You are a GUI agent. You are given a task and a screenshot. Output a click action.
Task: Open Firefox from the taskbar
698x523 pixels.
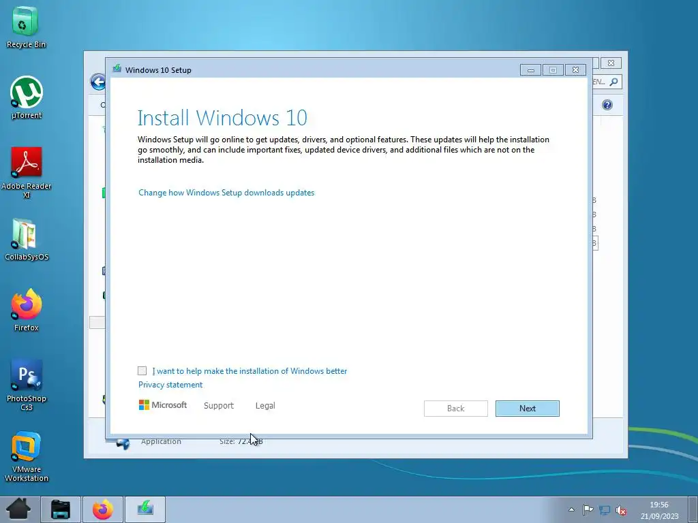click(x=103, y=509)
